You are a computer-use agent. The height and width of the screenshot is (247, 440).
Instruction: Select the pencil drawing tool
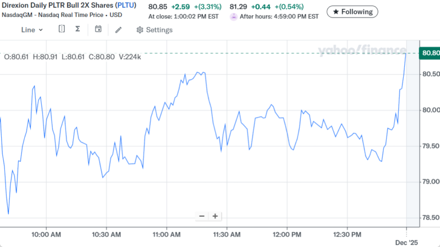(x=118, y=30)
